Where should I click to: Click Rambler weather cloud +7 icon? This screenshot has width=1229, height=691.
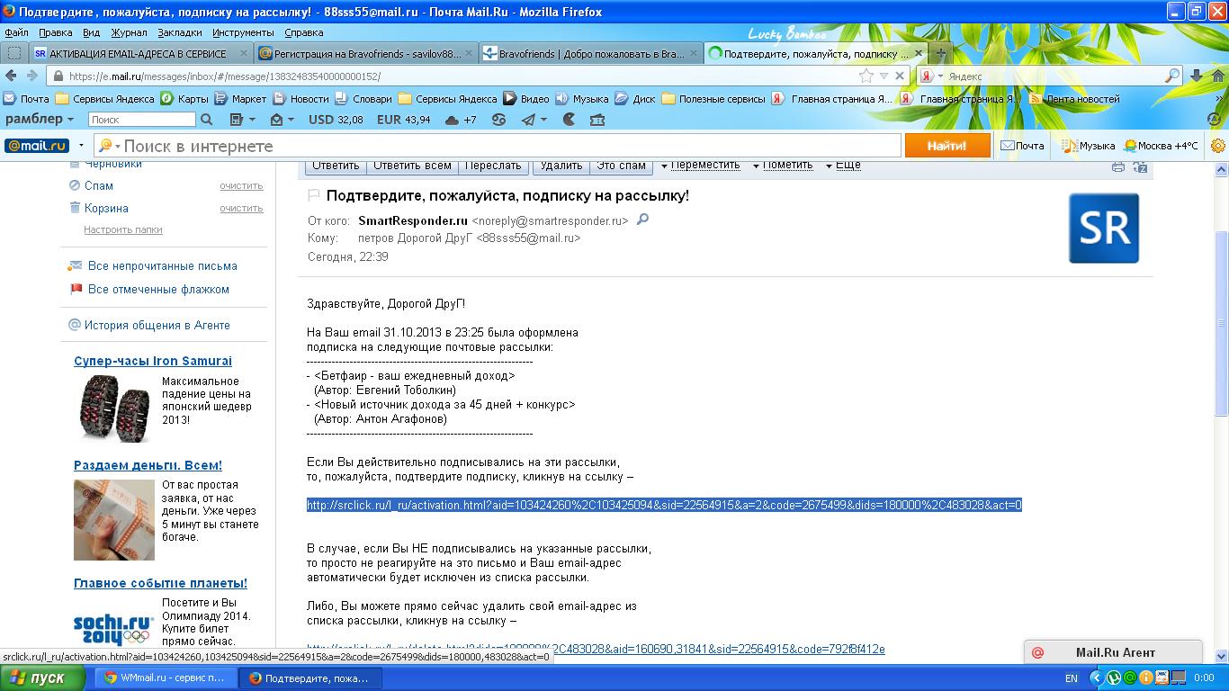tap(461, 120)
